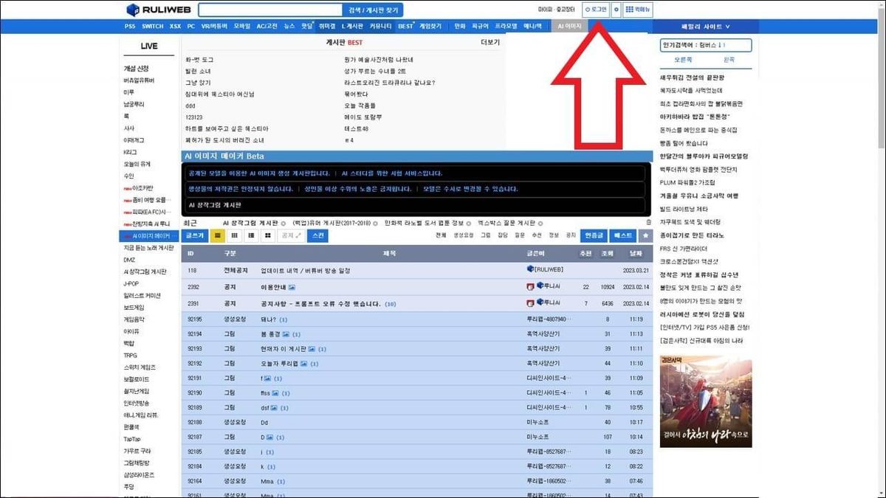Switch to the thumbnail list view icon
This screenshot has width=886, height=498.
[x=251, y=235]
